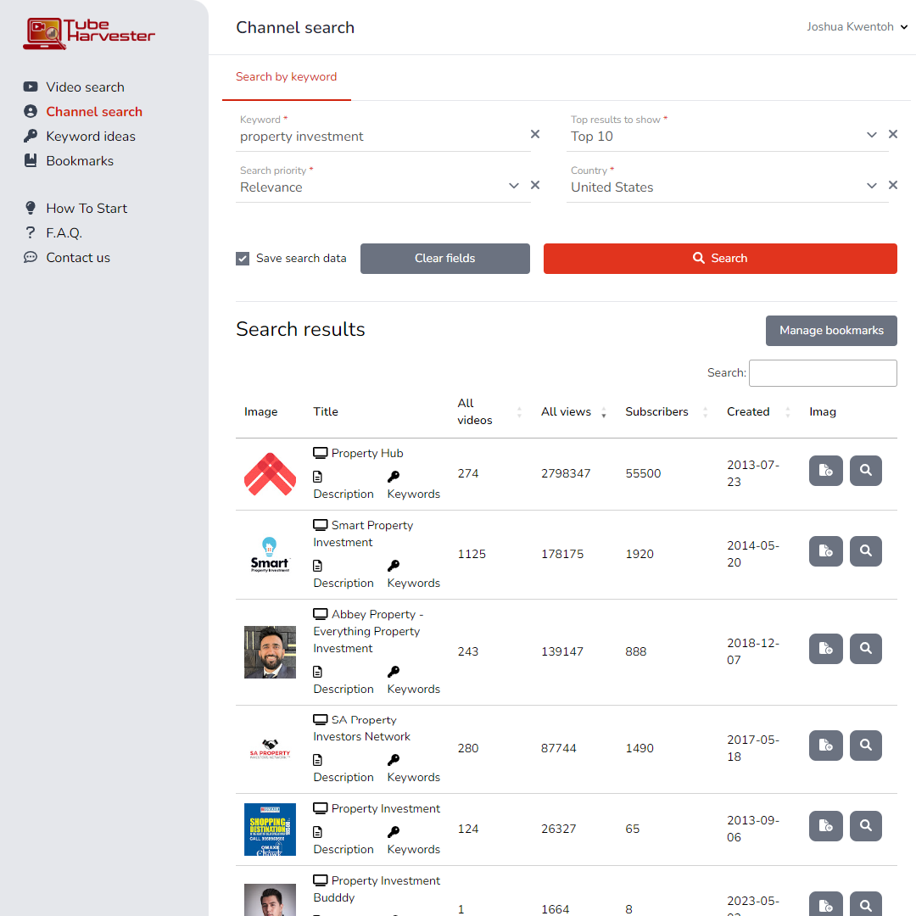This screenshot has width=916, height=916.
Task: Click the Manage bookmarks button
Action: [x=831, y=331]
